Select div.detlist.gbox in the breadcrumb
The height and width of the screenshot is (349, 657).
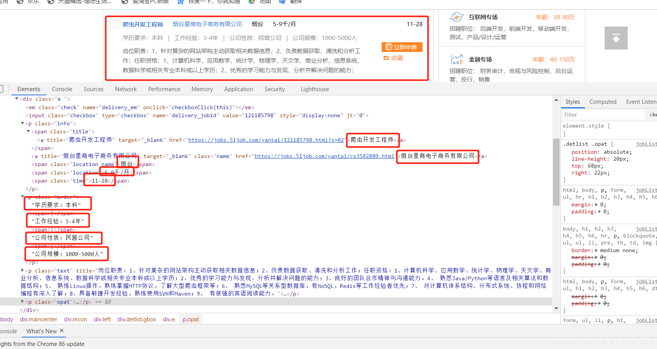[137, 319]
